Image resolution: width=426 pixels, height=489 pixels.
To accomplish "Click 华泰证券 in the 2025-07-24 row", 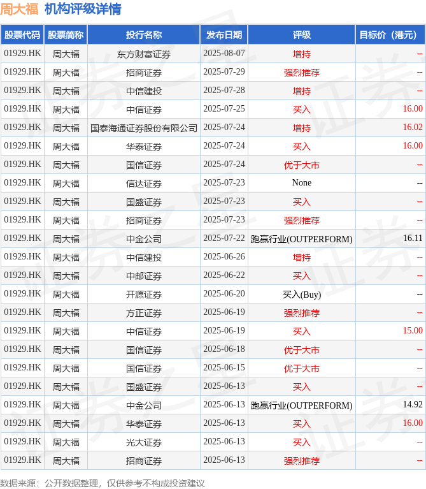I will (x=144, y=147).
